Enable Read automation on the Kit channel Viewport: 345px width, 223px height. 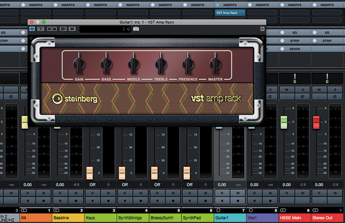(28, 193)
